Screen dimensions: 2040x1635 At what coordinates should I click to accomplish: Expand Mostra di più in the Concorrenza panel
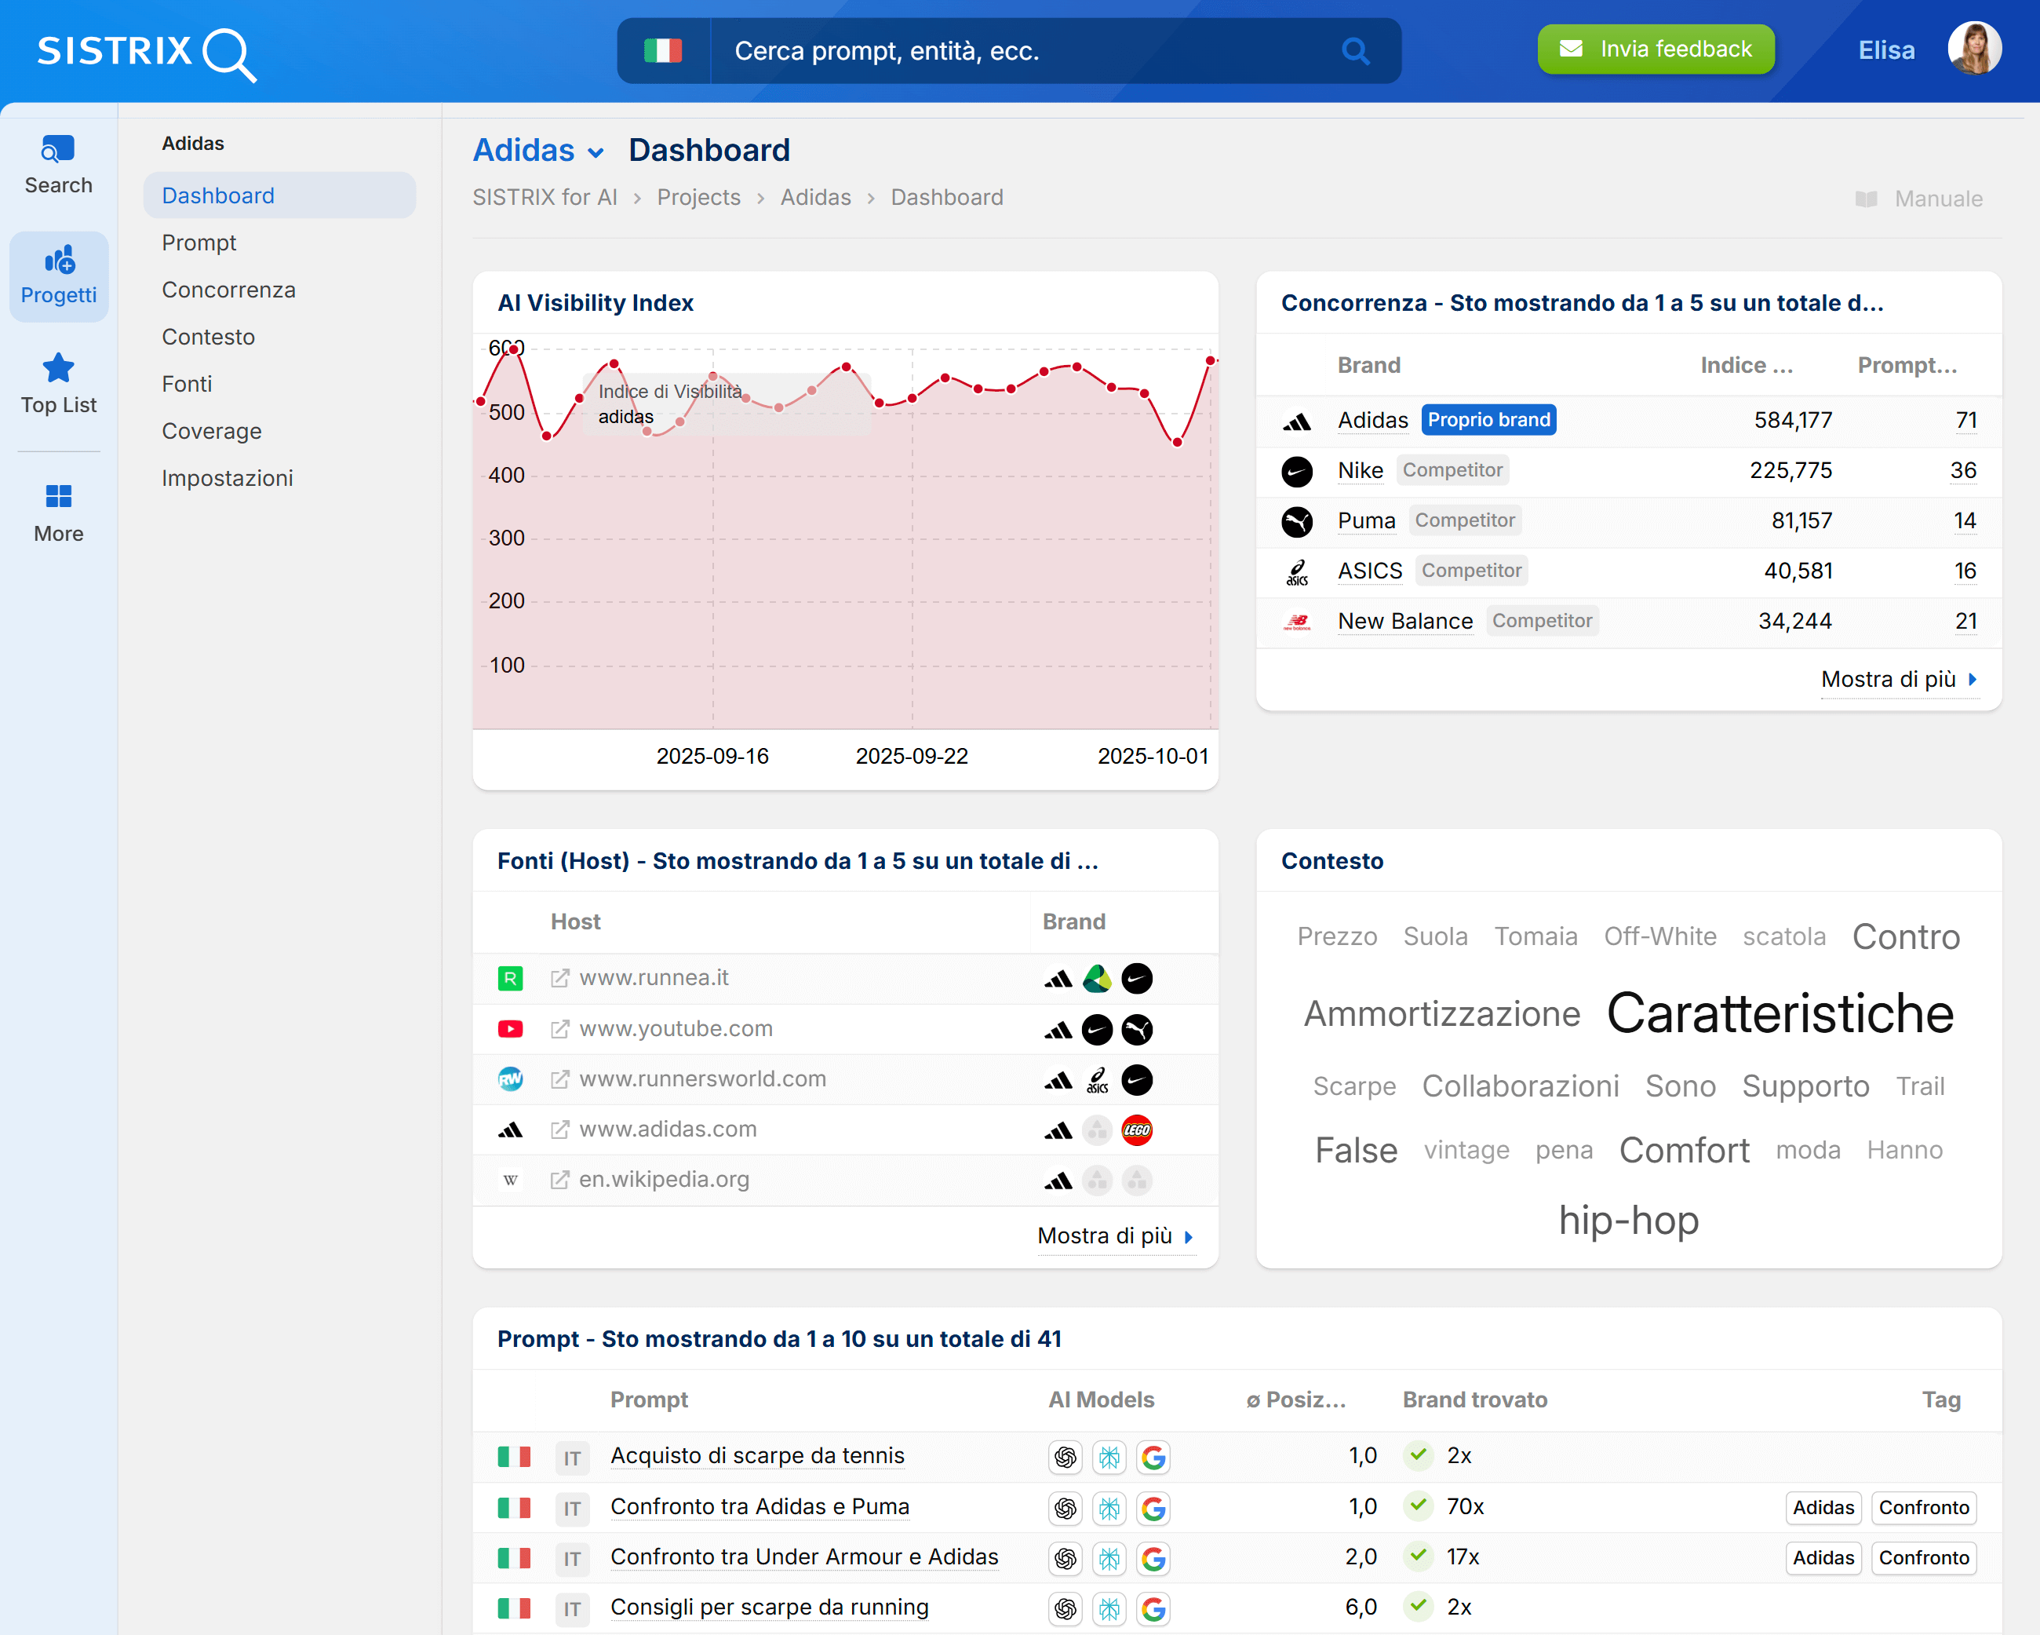tap(1899, 679)
